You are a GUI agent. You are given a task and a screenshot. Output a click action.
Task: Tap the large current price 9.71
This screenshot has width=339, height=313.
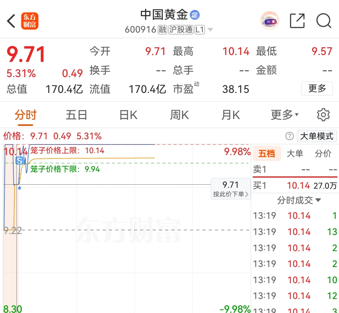point(26,54)
